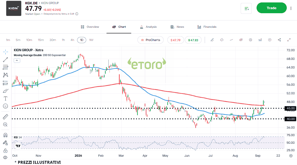Open the candlestick chart style icon

[x=241, y=40]
